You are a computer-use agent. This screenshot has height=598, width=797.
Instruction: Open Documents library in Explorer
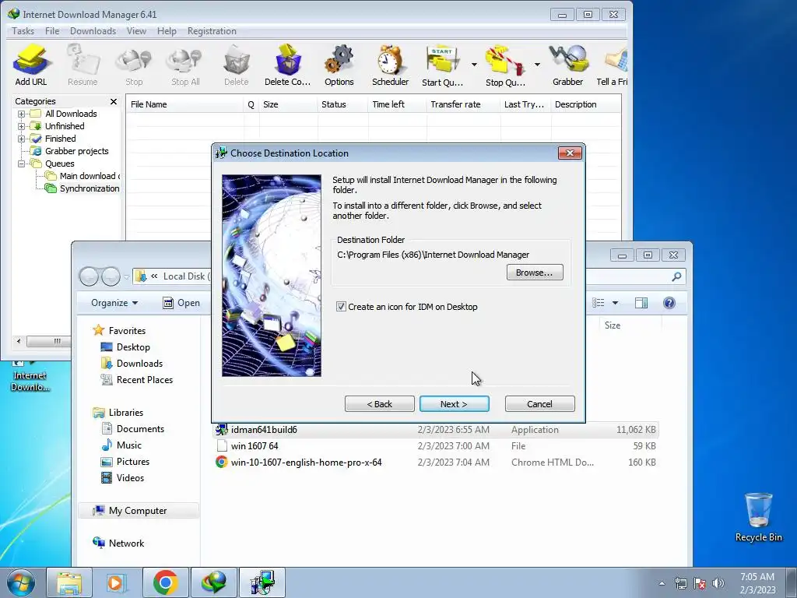[132, 429]
